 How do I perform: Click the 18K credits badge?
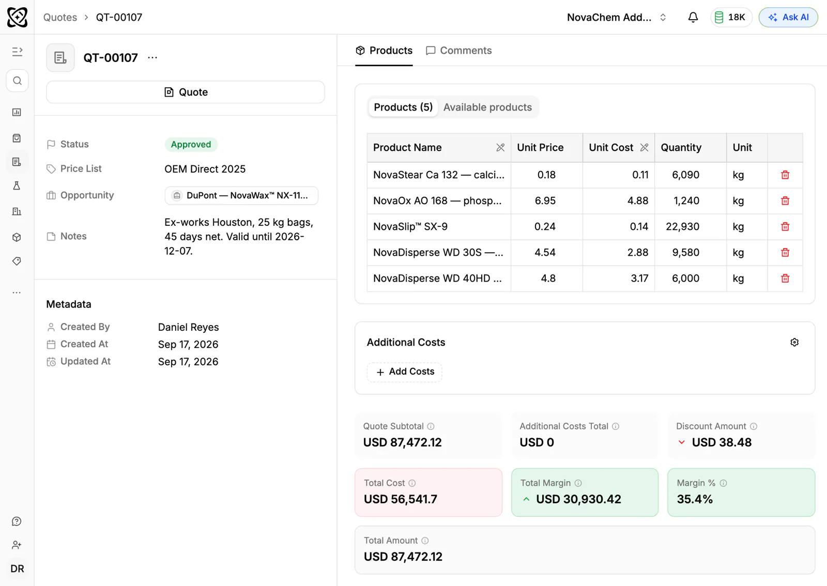click(x=731, y=17)
